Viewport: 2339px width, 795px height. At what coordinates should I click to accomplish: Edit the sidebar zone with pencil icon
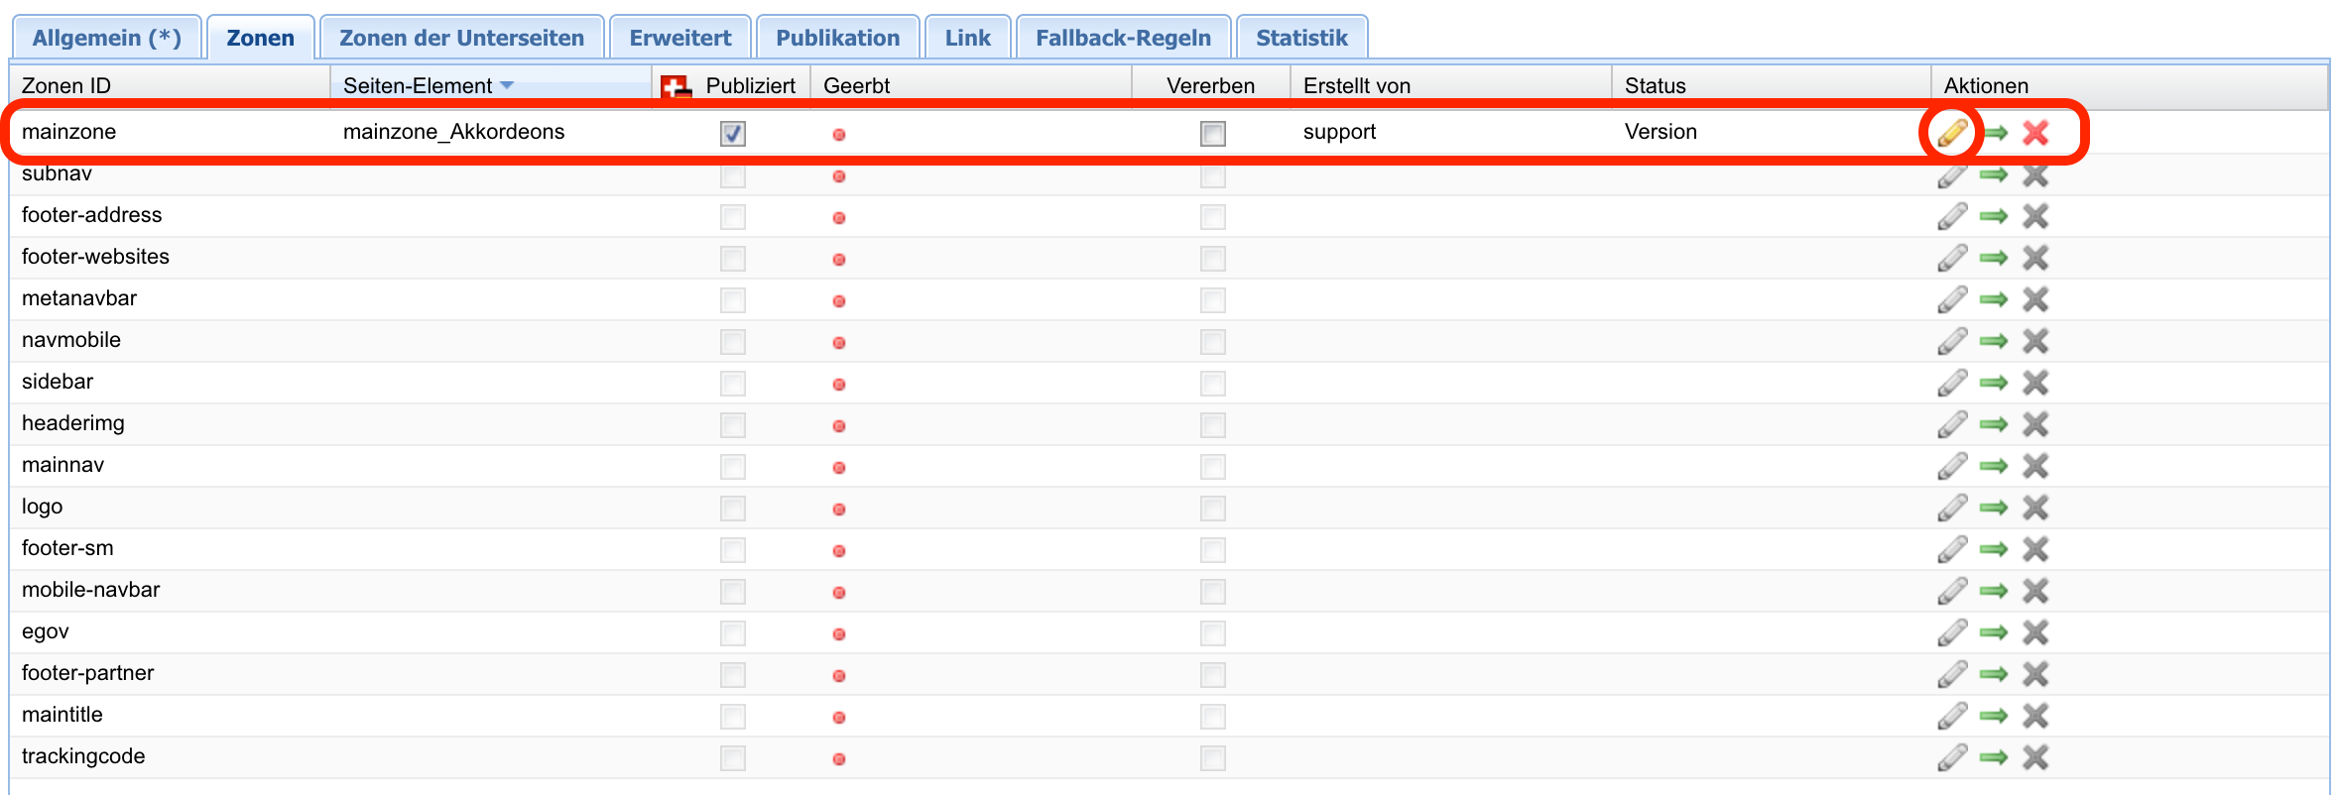[1952, 383]
